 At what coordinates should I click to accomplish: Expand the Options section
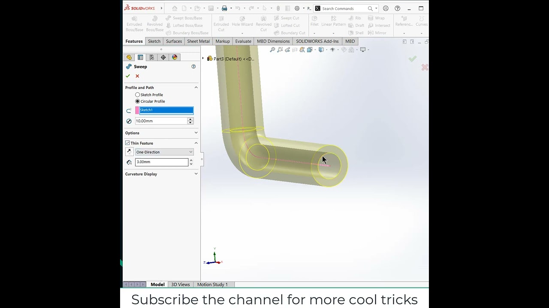196,133
